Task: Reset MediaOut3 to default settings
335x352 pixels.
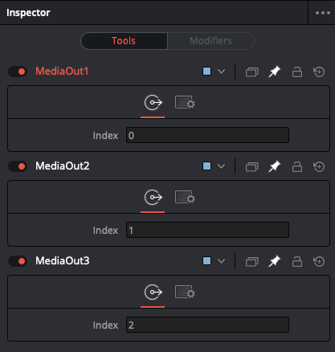Action: pyautogui.click(x=319, y=261)
